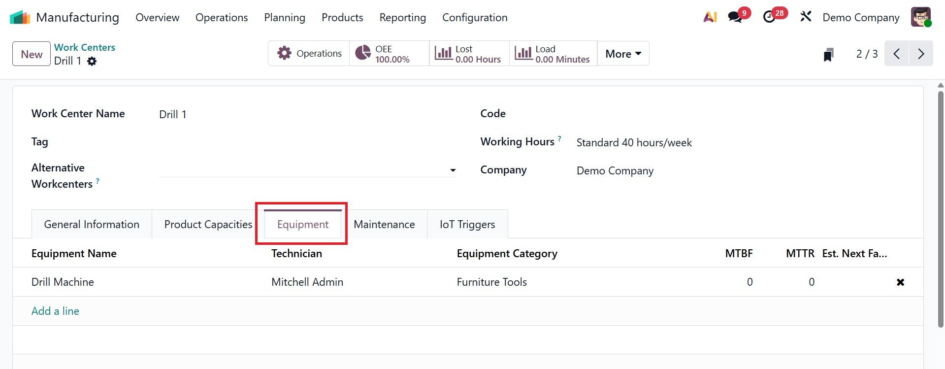Open the chat messages icon
This screenshot has height=369, width=945.
(x=735, y=17)
